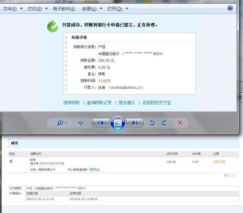
Task: Click the 金额 column header
Action: 216,154
